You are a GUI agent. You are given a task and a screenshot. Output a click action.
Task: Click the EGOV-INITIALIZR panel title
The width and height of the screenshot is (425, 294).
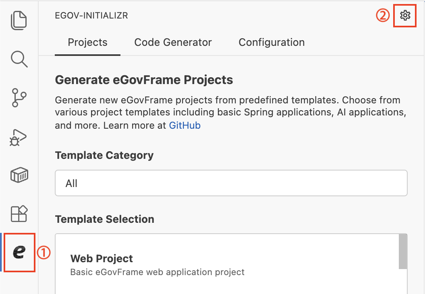point(91,16)
